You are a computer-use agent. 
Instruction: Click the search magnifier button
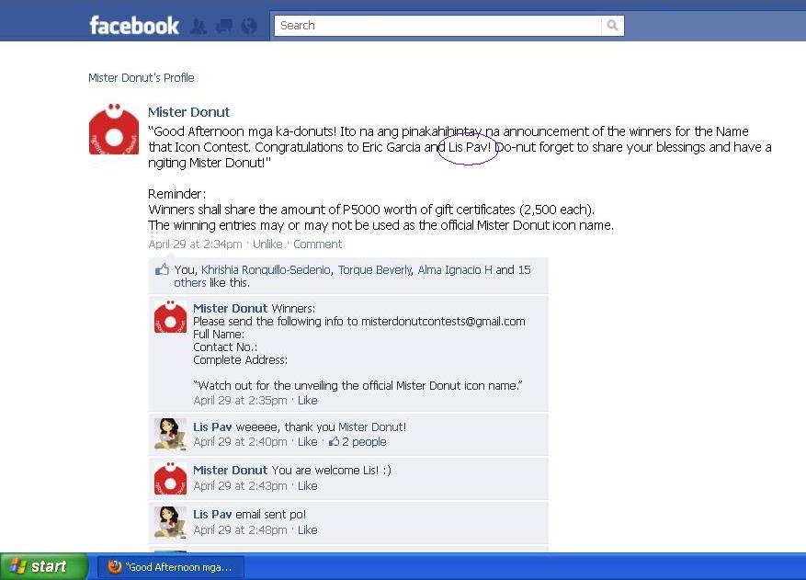pos(612,25)
